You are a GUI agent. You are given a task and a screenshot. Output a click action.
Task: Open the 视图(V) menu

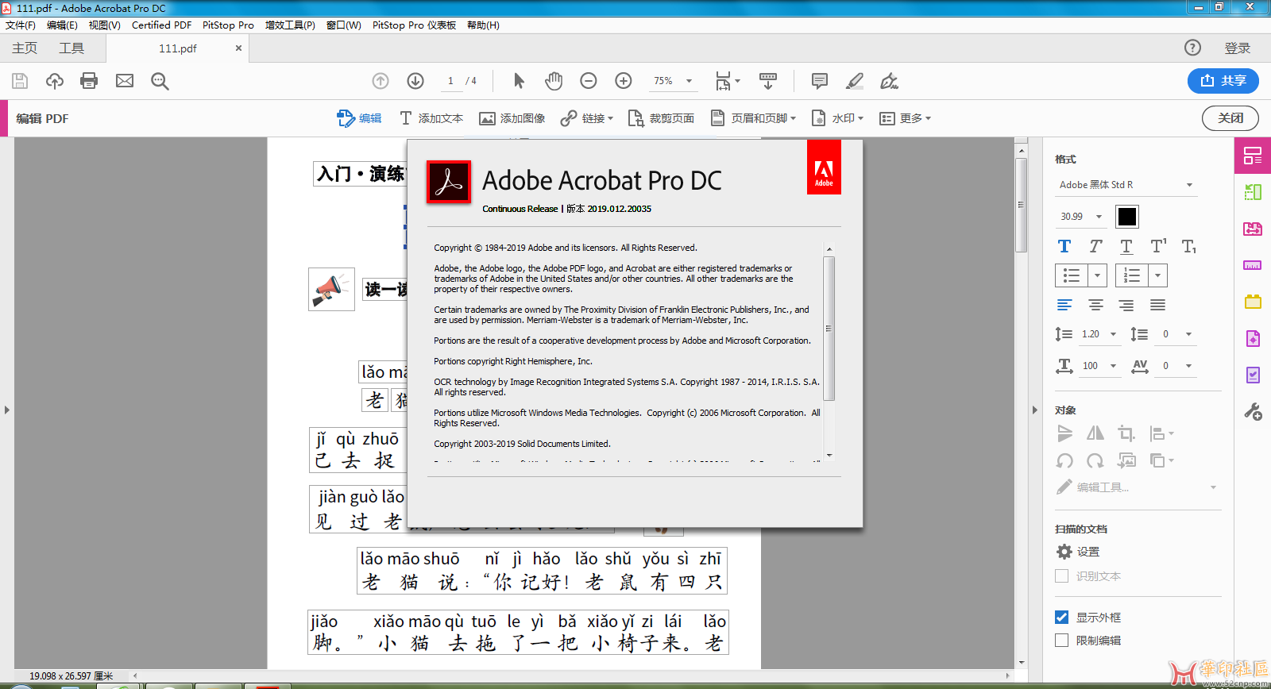click(x=104, y=25)
